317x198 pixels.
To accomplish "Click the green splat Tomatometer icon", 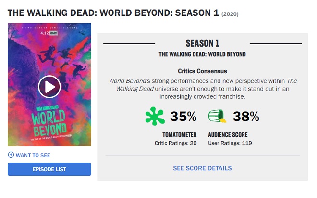I will click(155, 116).
